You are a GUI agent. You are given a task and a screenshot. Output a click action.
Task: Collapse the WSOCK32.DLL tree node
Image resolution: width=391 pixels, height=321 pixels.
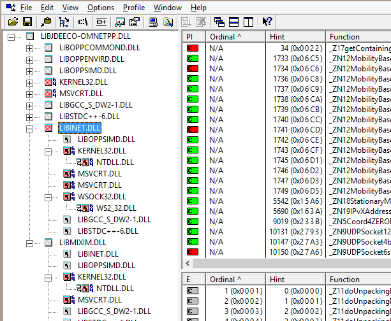click(48, 197)
